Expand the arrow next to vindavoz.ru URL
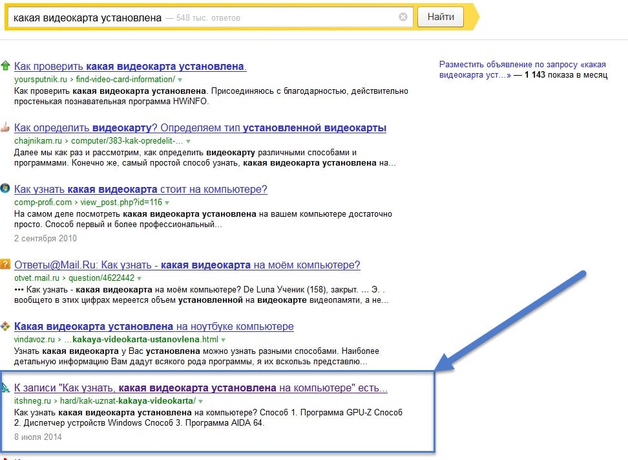 pos(224,340)
